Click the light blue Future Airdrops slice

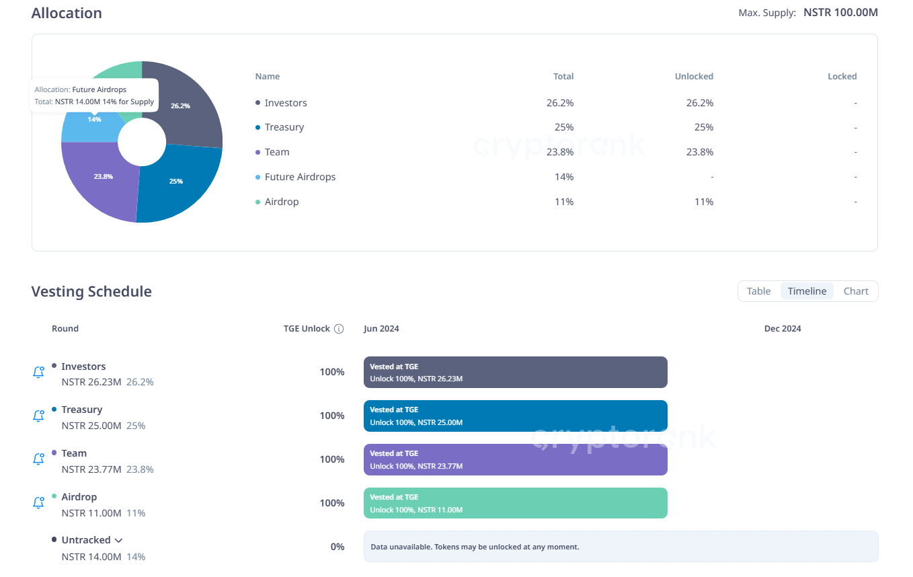click(x=87, y=128)
